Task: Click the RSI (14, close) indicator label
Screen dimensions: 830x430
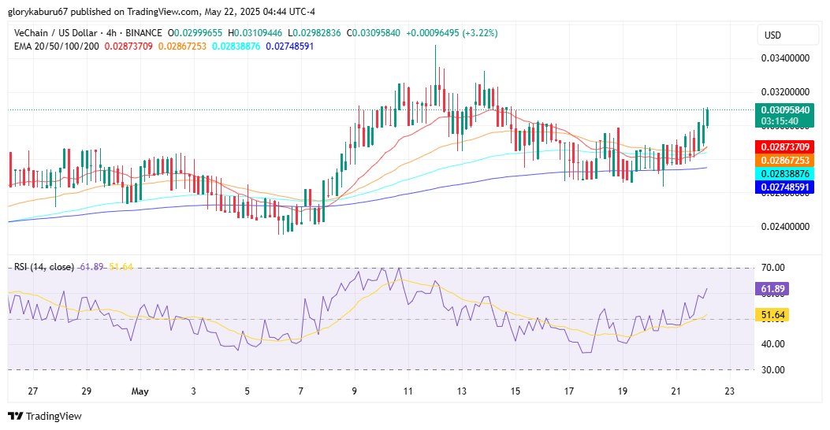Action: coord(44,266)
